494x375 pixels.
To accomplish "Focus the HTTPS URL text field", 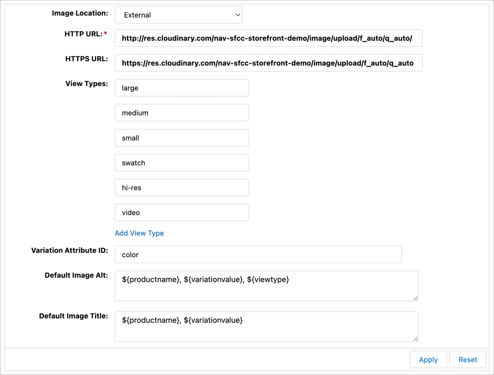I will pos(268,63).
